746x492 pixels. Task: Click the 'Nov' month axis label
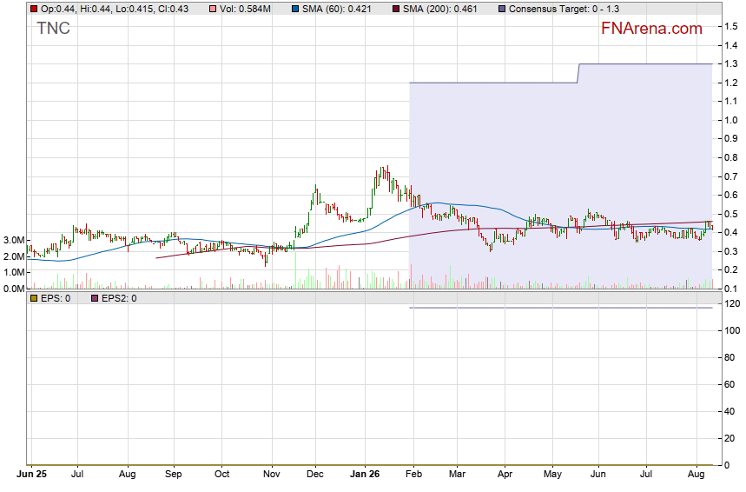[272, 475]
